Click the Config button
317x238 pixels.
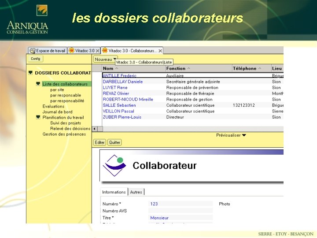coord(35,59)
